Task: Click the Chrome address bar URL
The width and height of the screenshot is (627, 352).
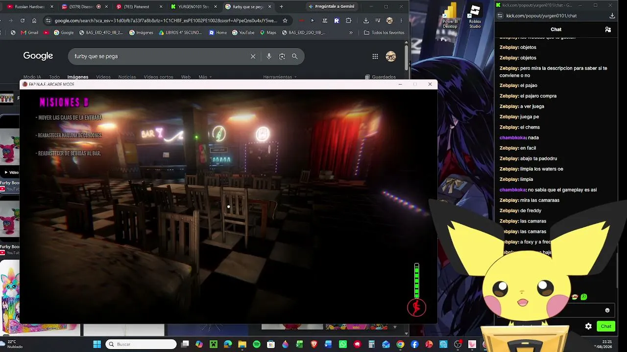Action: [x=166, y=21]
